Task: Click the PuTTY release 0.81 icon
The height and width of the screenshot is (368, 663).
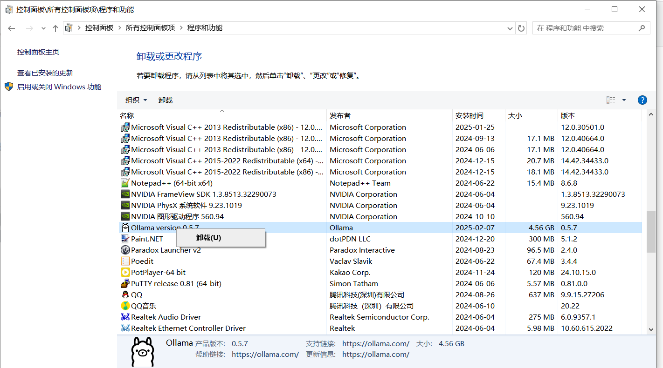Action: (125, 284)
